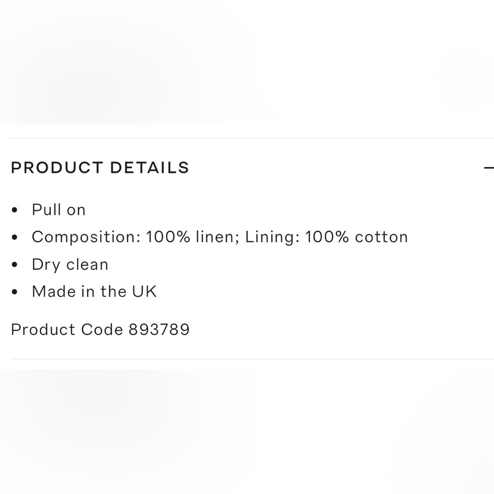Screen dimensions: 494x494
Task: Select the 'Pull on' detail line
Action: (x=59, y=210)
